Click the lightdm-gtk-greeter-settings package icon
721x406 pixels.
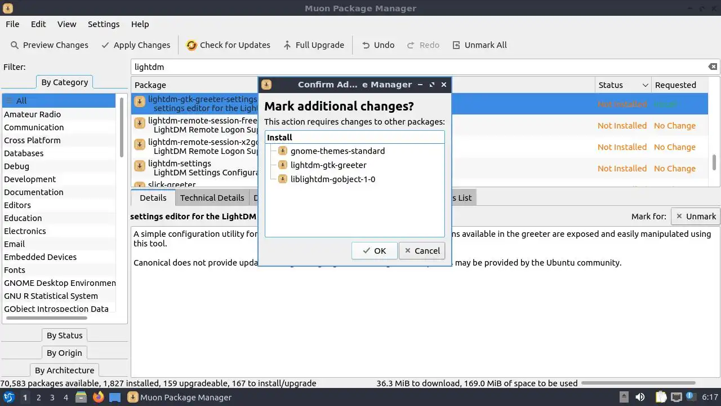pos(140,102)
